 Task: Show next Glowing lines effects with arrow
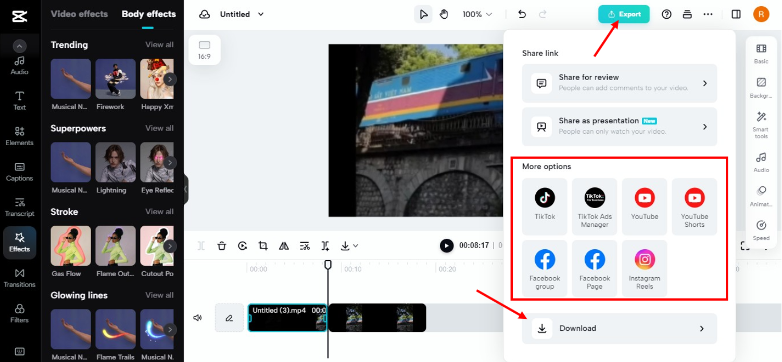pyautogui.click(x=170, y=330)
